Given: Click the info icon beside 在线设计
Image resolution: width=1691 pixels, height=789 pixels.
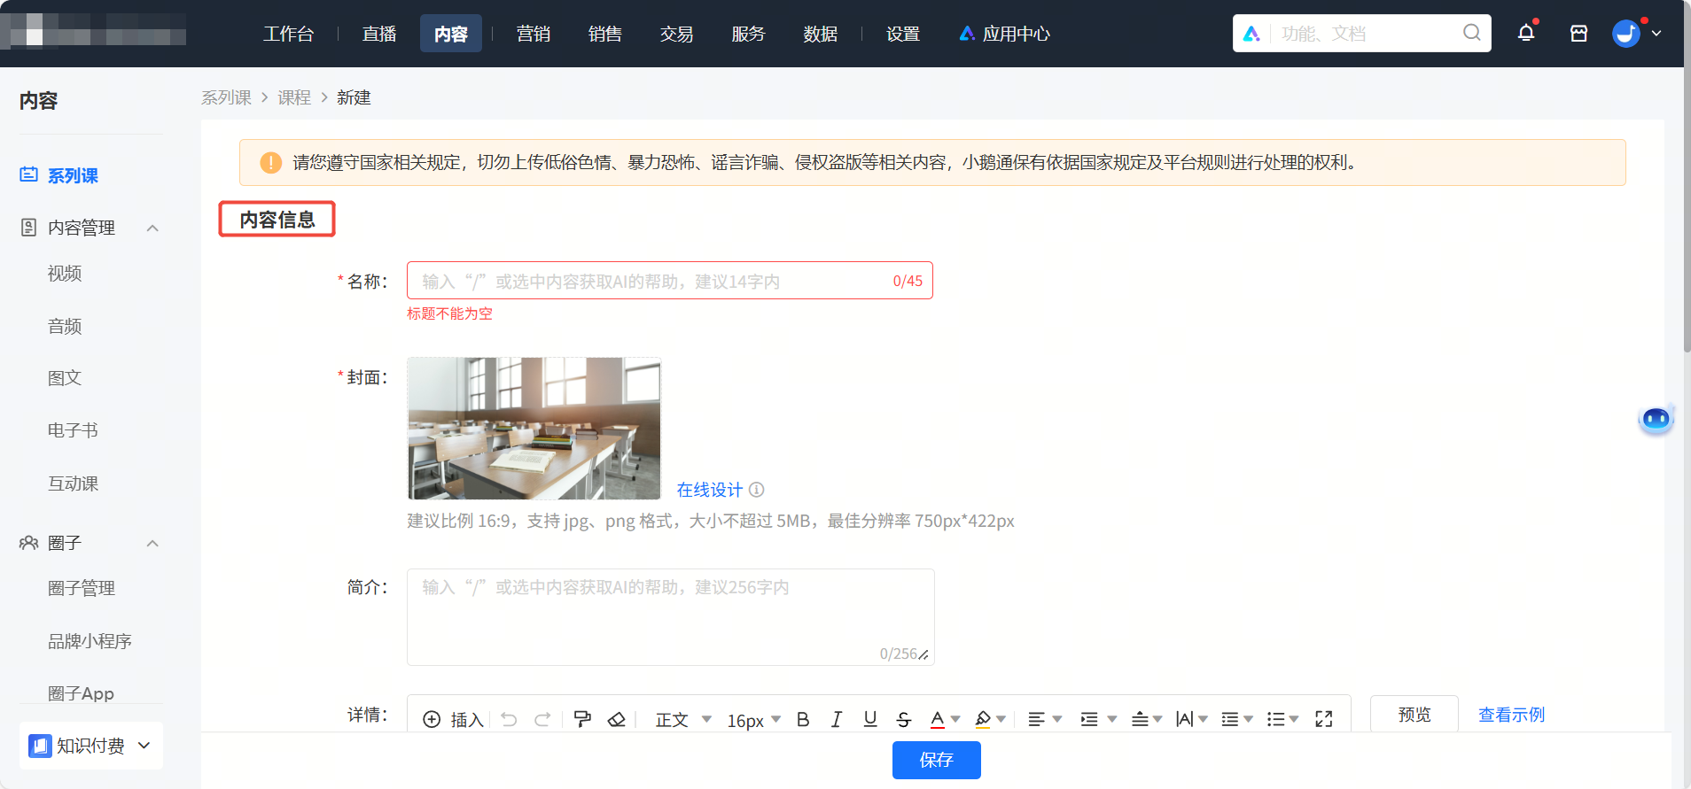Looking at the screenshot, I should pos(756,490).
